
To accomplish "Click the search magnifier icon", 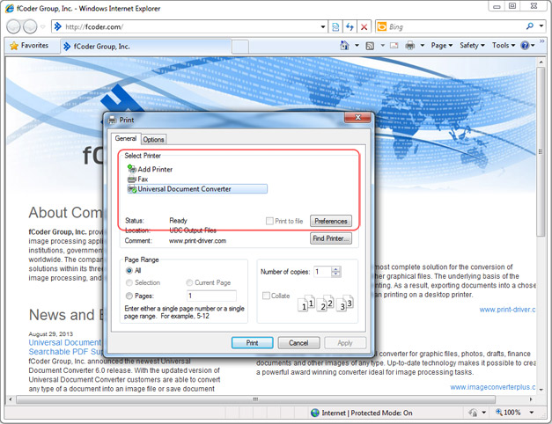I will pyautogui.click(x=529, y=26).
